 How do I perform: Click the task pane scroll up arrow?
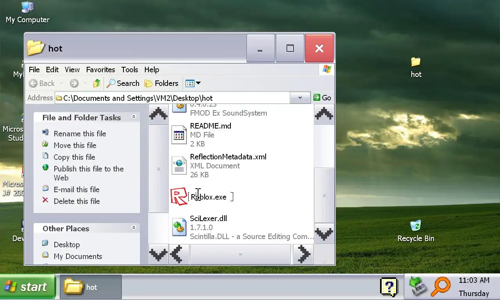pos(158,114)
